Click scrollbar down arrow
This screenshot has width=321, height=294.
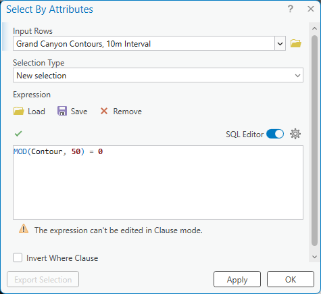pos(314,257)
